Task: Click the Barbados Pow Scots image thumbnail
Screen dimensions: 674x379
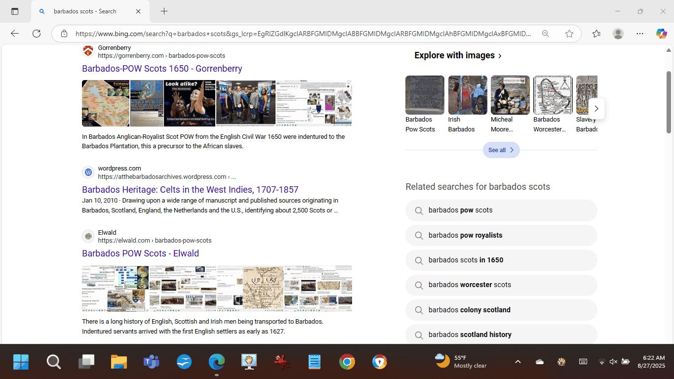Action: pos(425,95)
